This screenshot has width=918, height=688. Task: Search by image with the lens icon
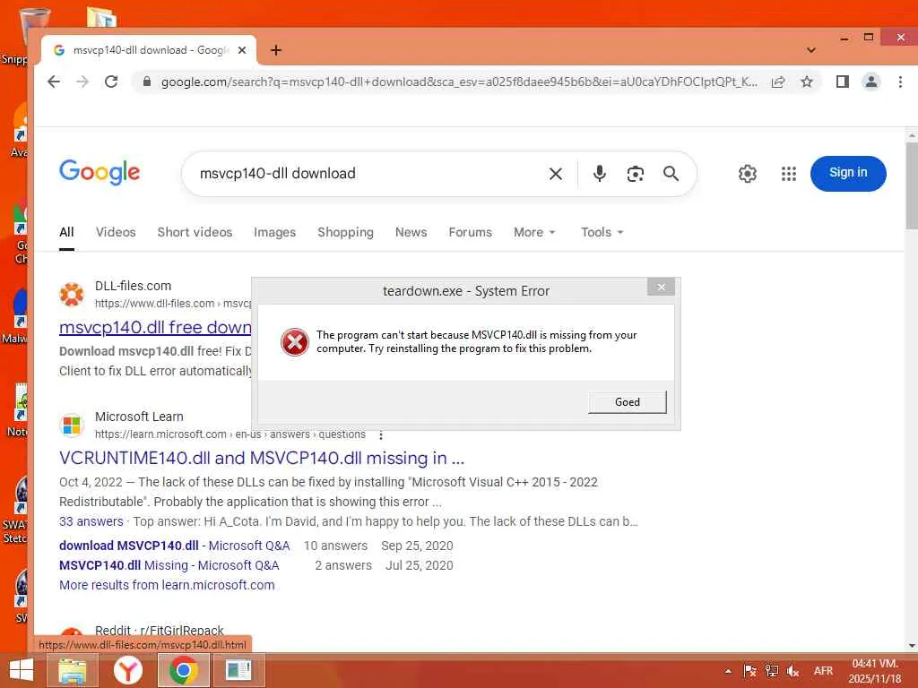coord(636,174)
